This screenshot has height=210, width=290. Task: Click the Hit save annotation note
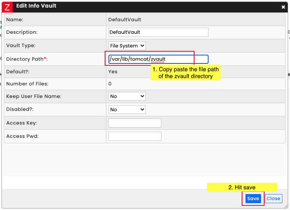[242, 187]
